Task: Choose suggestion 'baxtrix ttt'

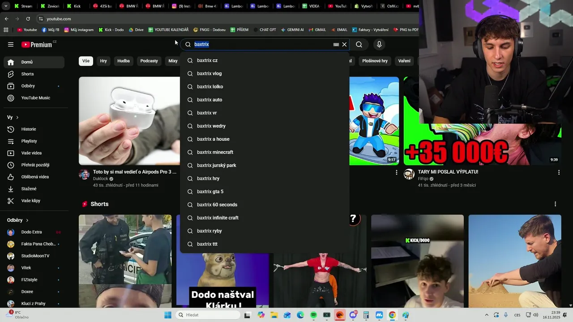Action: tap(265, 244)
